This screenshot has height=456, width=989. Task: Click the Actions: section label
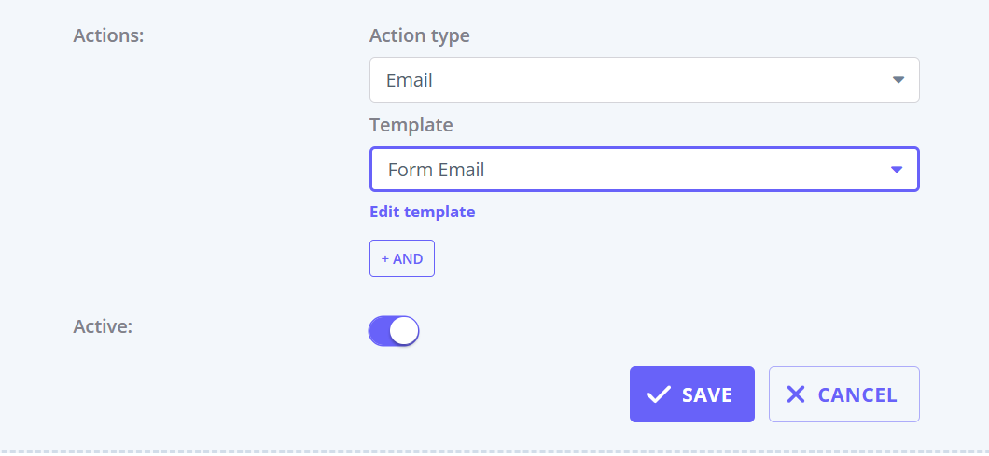tap(108, 36)
